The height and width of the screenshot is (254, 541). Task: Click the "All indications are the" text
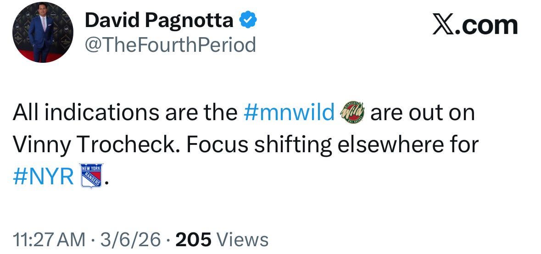[125, 112]
